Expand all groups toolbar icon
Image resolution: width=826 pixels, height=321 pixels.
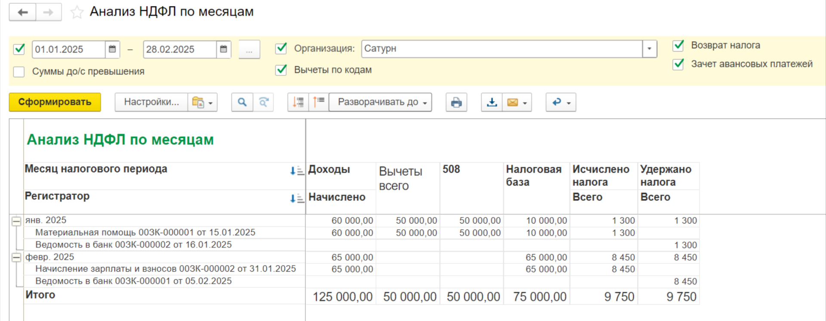tap(318, 102)
